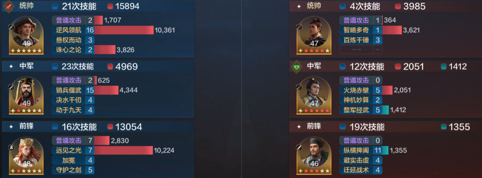Select the 逆风领航 skill label
This screenshot has width=482, height=178.
pos(69,30)
